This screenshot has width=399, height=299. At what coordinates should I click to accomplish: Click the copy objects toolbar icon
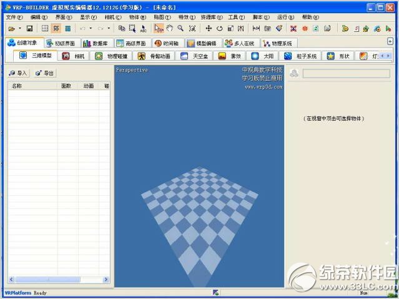[122, 28]
